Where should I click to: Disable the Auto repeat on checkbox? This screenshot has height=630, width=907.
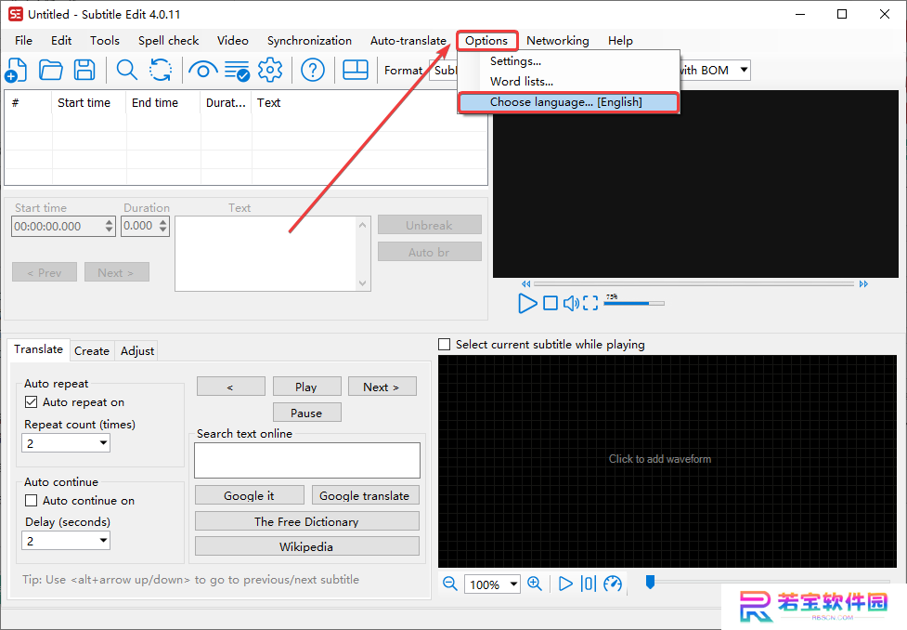pos(32,401)
